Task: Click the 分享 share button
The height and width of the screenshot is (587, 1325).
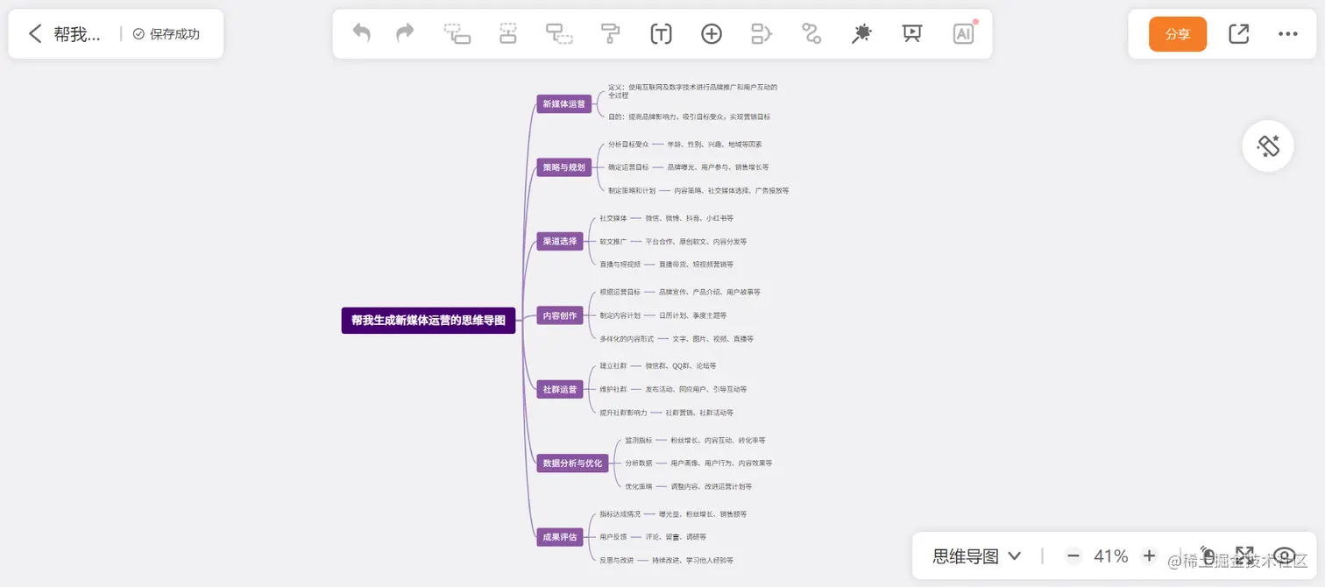Action: click(x=1178, y=34)
